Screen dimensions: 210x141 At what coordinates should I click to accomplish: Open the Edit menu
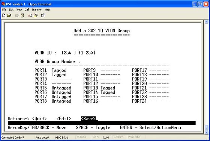click(11, 9)
